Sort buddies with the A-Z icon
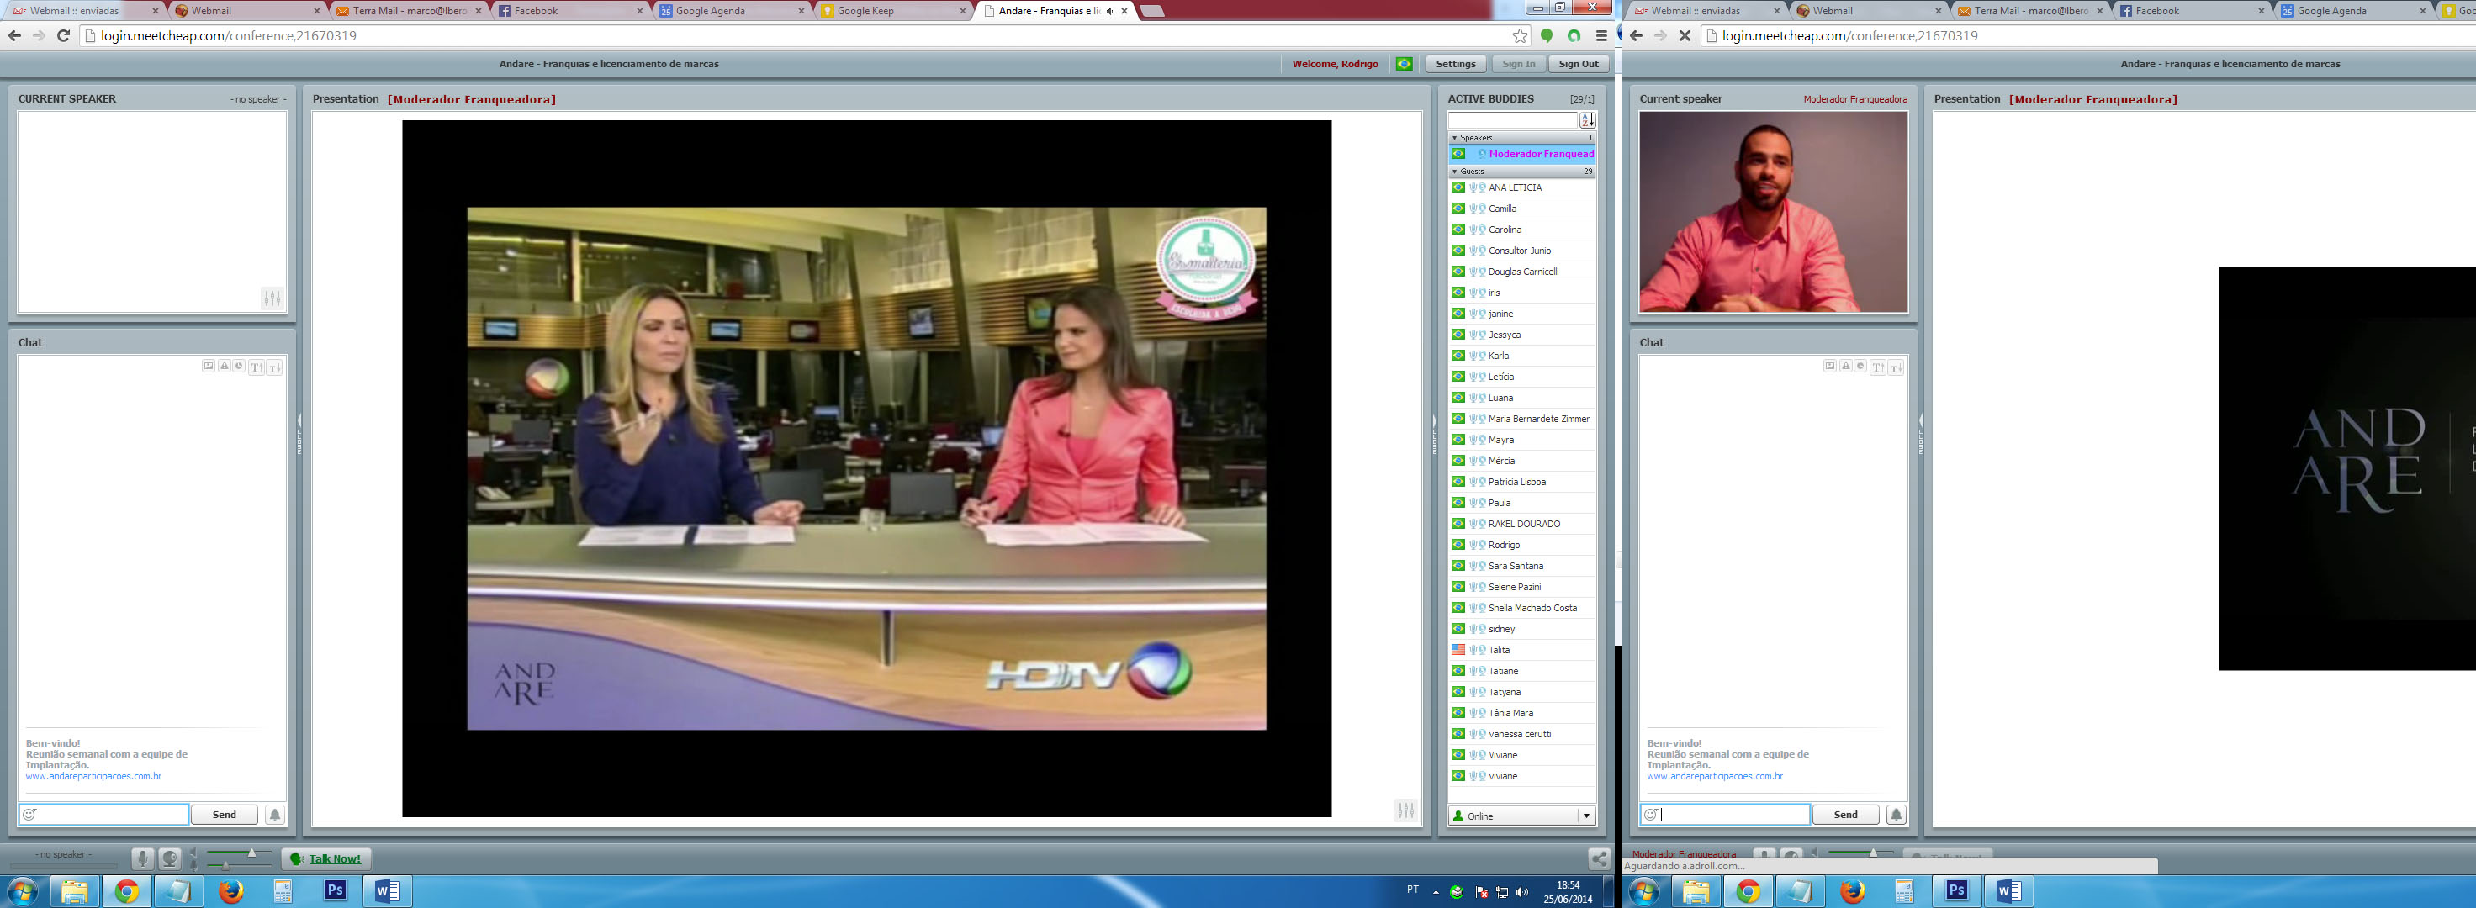Viewport: 2476px width, 908px height. tap(1587, 120)
